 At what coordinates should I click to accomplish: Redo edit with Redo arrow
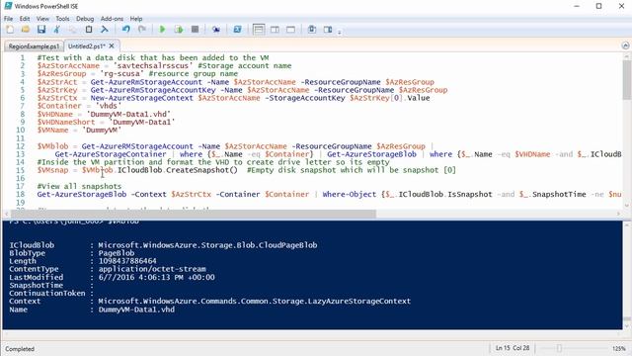pyautogui.click(x=142, y=30)
